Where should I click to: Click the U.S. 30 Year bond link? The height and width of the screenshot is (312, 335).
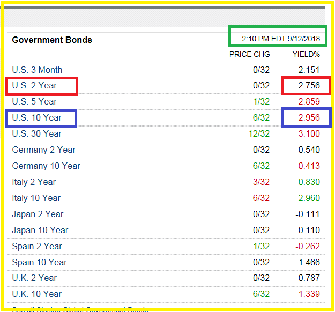[x=36, y=133]
